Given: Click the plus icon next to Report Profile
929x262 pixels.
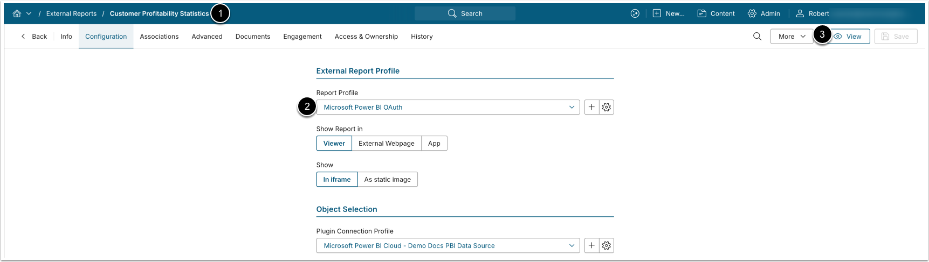Looking at the screenshot, I should pyautogui.click(x=591, y=107).
